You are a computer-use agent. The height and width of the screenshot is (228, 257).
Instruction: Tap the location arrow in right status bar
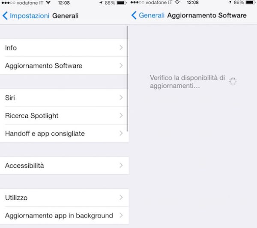click(230, 2)
